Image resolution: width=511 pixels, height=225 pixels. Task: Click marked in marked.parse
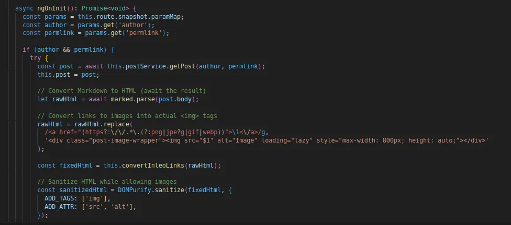[121, 99]
